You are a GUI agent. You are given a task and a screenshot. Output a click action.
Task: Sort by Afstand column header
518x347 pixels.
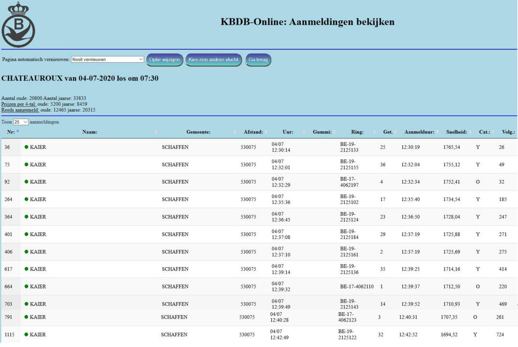253,132
